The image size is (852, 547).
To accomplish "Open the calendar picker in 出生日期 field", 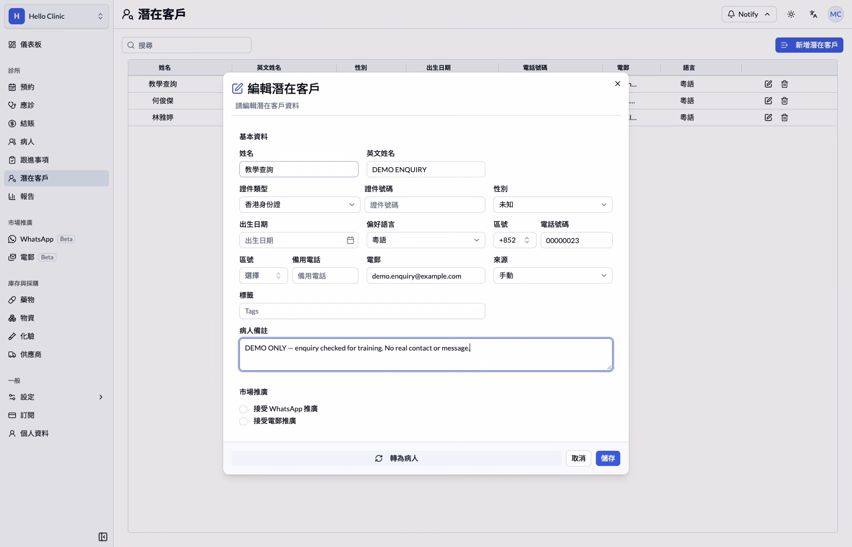I will pos(350,240).
